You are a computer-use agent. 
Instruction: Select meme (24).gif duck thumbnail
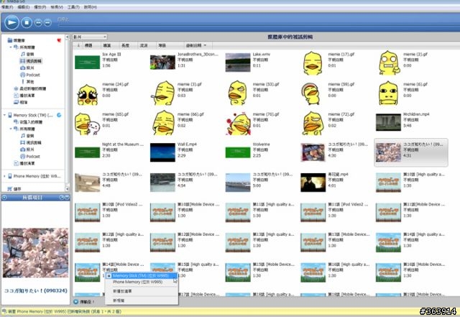[x=88, y=94]
